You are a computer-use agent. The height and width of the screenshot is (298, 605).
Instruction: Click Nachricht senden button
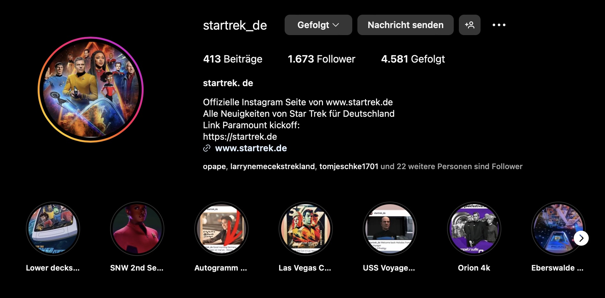tap(405, 25)
